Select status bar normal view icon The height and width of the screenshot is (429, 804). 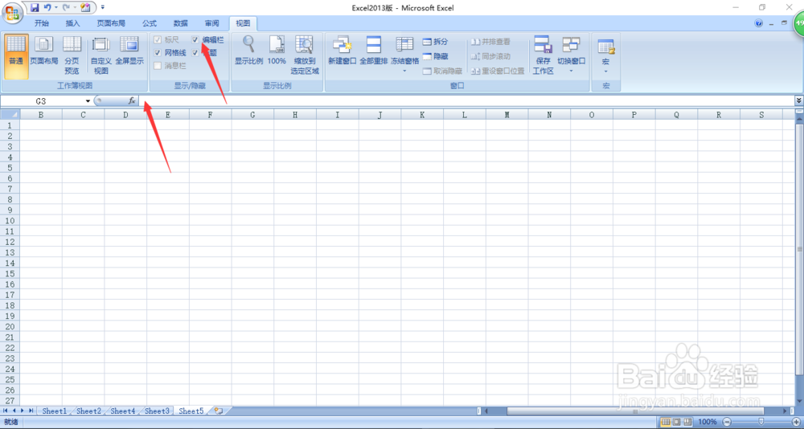pos(666,422)
